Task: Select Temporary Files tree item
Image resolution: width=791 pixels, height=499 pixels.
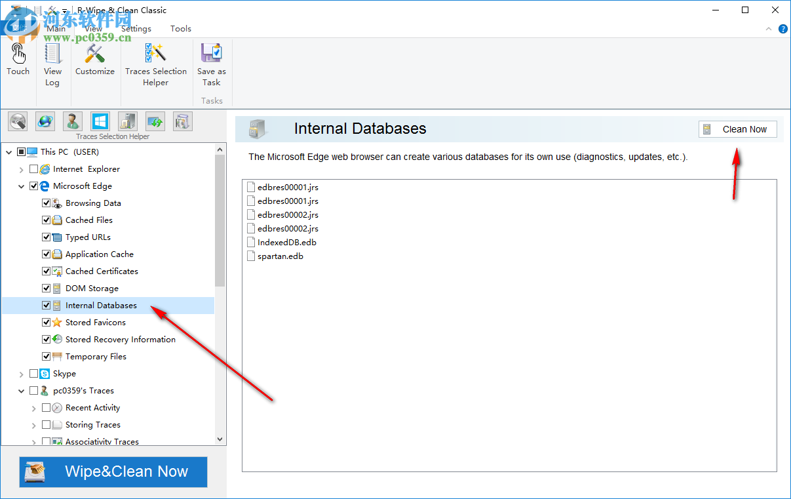Action: tap(96, 357)
